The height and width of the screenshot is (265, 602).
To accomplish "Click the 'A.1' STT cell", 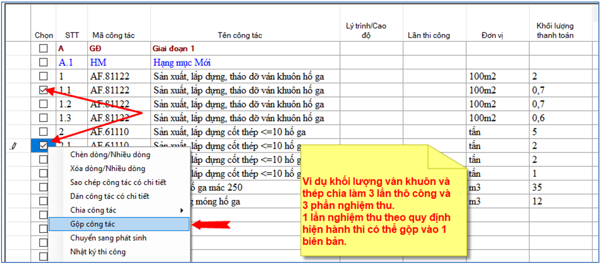I will click(x=72, y=62).
